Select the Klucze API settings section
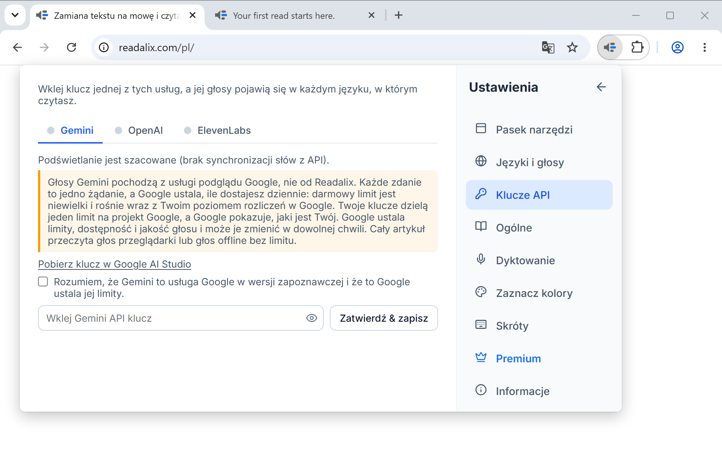The width and height of the screenshot is (722, 451). (539, 195)
